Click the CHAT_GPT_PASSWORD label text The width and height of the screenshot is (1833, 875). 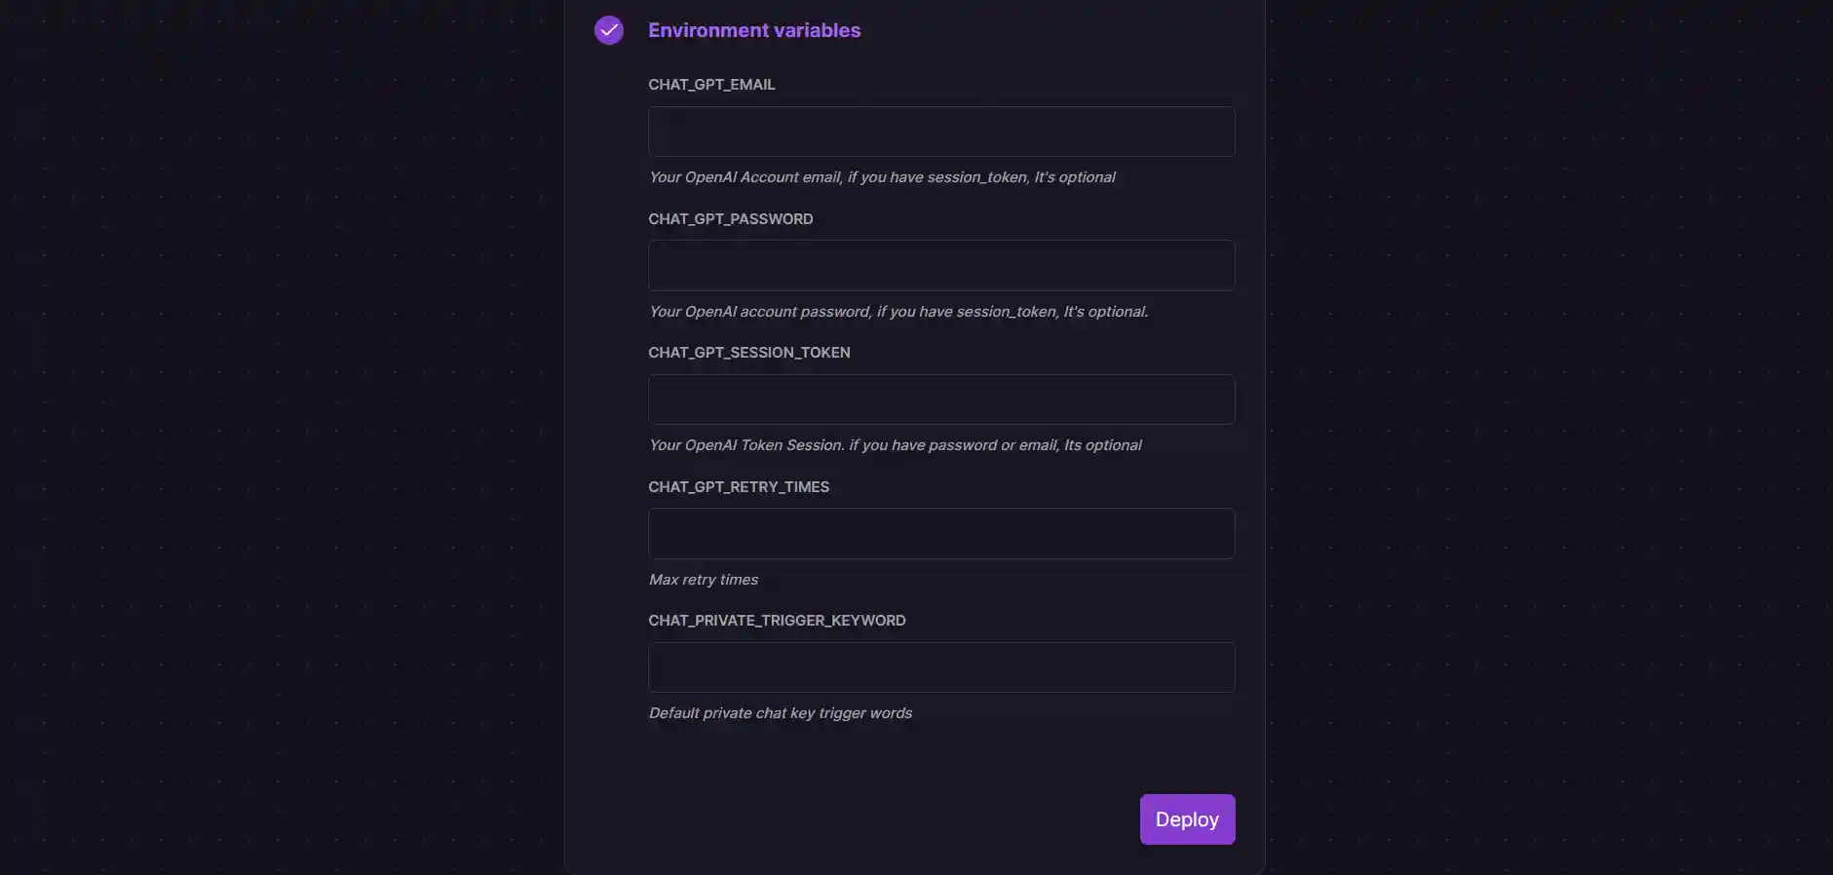(x=730, y=219)
